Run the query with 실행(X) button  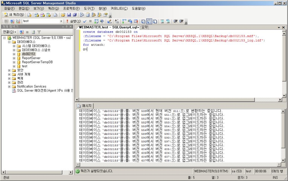click(73, 21)
